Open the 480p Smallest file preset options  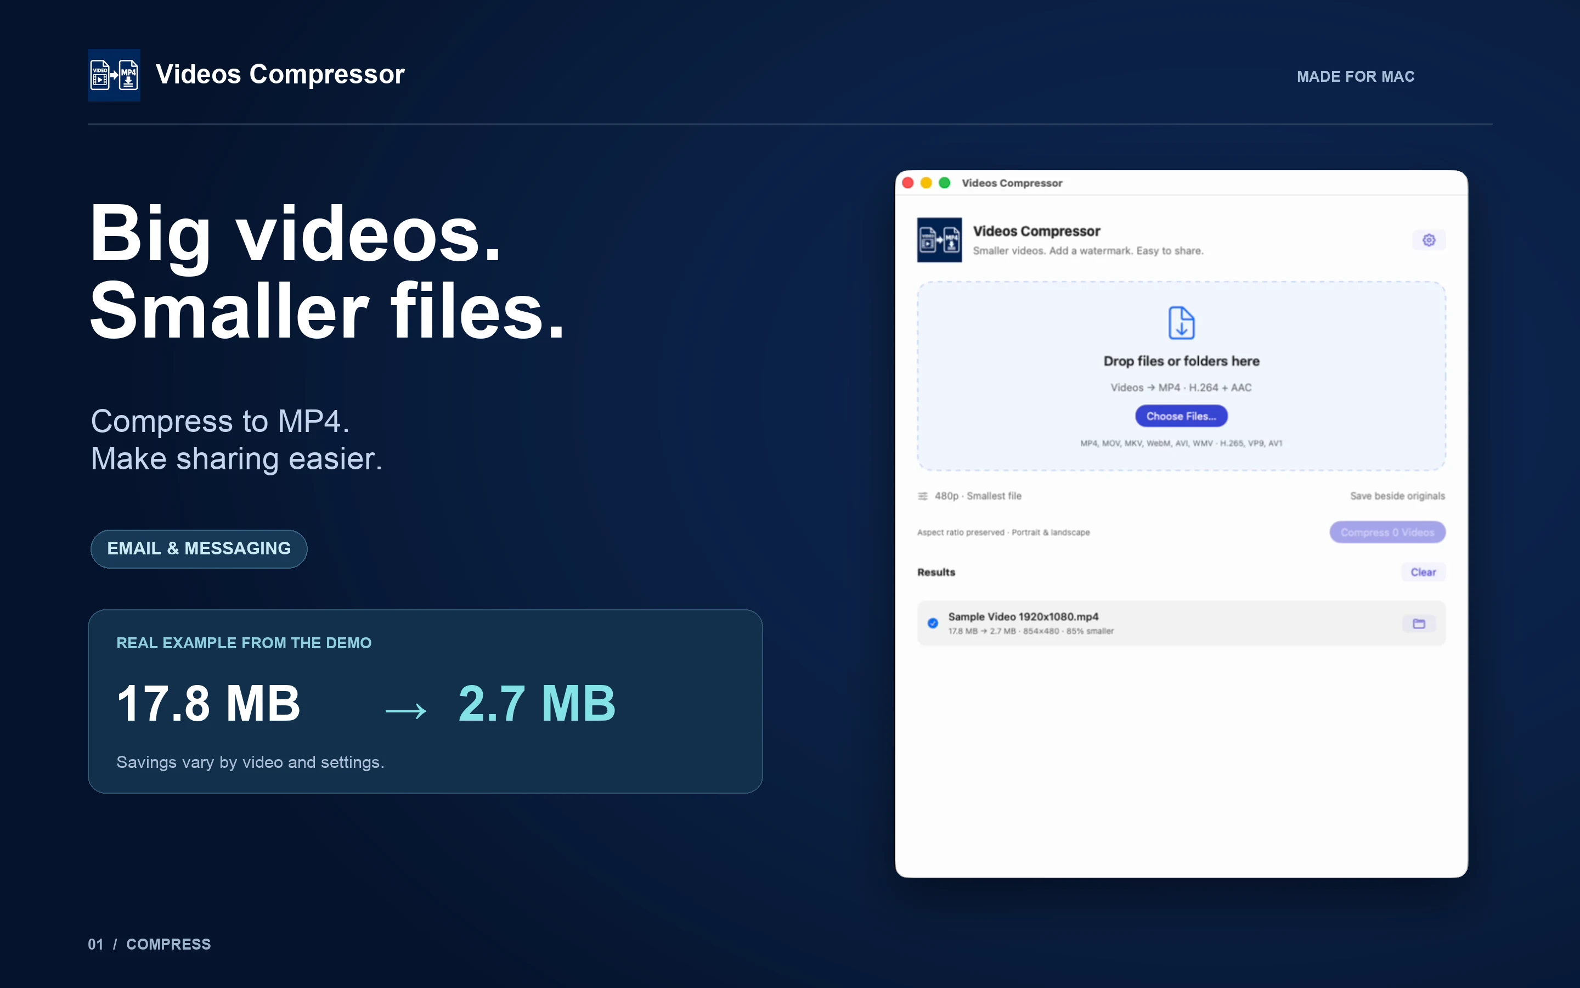click(x=978, y=496)
